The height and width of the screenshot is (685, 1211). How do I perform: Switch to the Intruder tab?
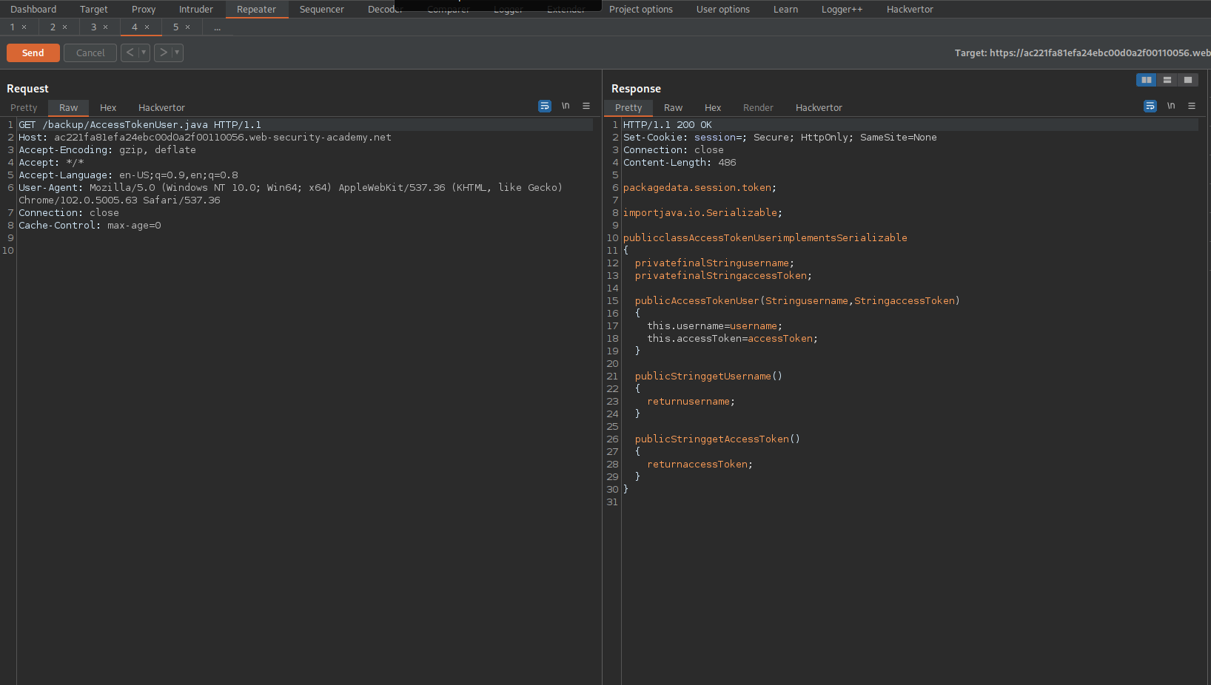196,10
